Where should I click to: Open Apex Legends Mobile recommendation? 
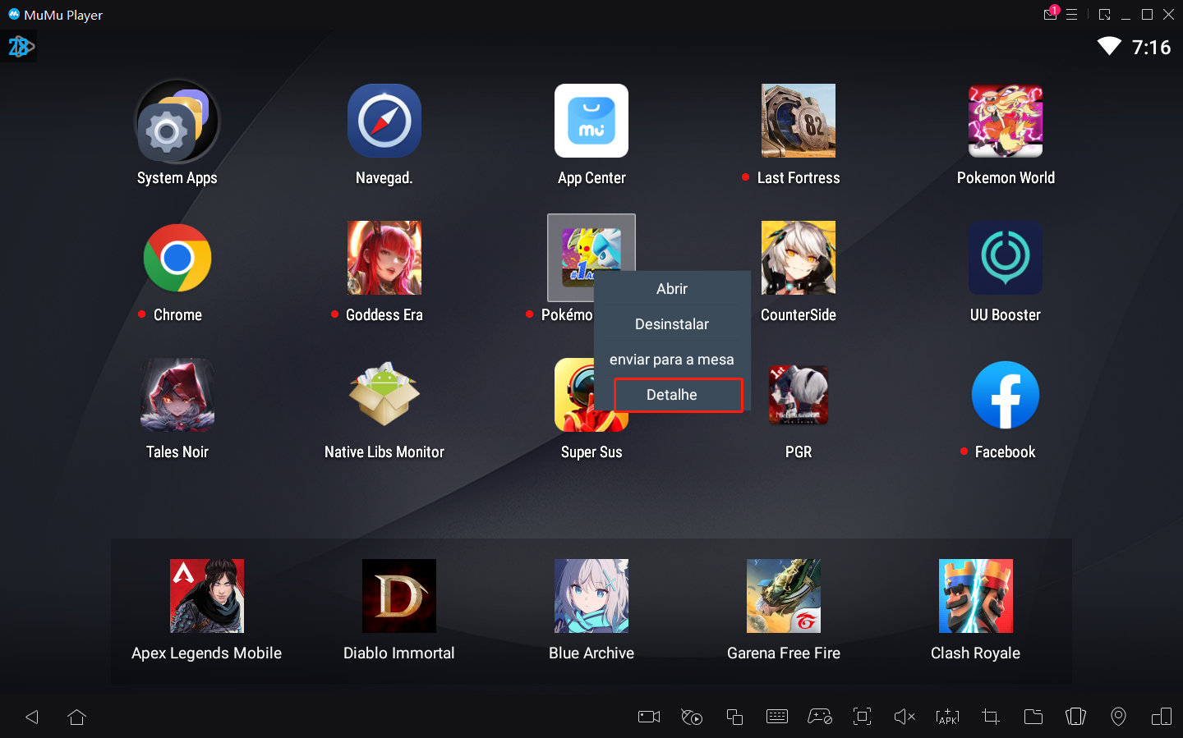coord(207,596)
